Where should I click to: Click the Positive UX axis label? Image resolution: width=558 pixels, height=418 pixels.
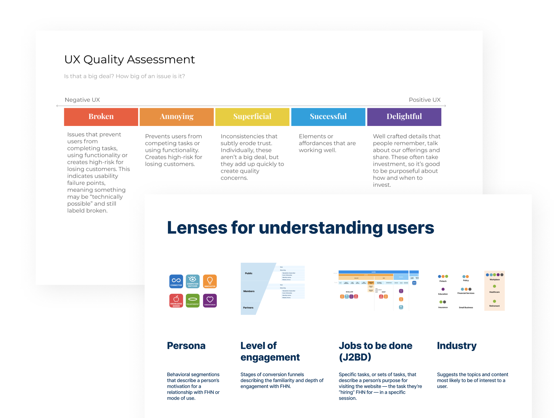click(425, 100)
